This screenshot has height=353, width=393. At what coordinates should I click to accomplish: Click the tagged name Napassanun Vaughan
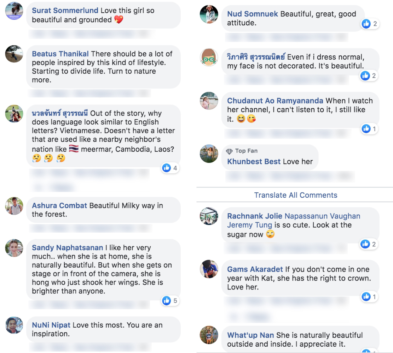click(322, 216)
